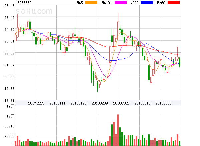Click the 23.51 price axis label
The image size is (200, 146).
click(10, 41)
